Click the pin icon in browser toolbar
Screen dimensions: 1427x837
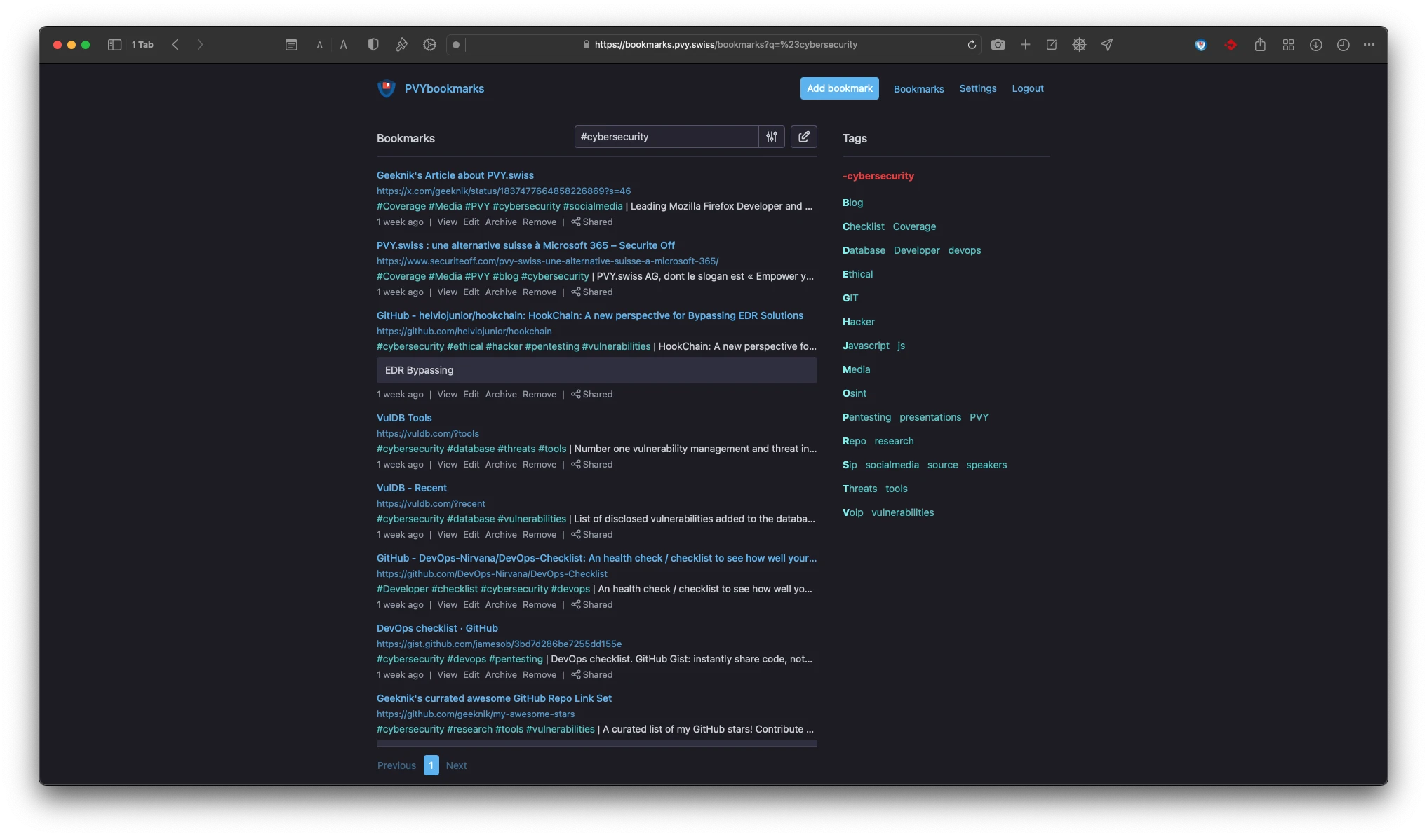pyautogui.click(x=401, y=45)
